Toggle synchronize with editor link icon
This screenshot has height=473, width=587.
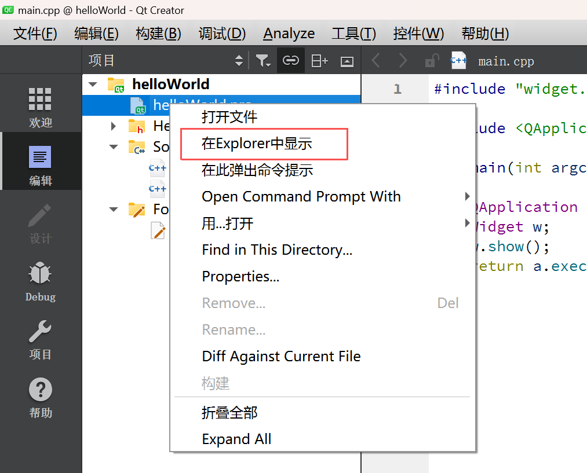coord(291,60)
